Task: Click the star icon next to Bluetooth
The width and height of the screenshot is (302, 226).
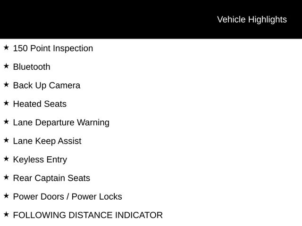Action: (x=6, y=66)
